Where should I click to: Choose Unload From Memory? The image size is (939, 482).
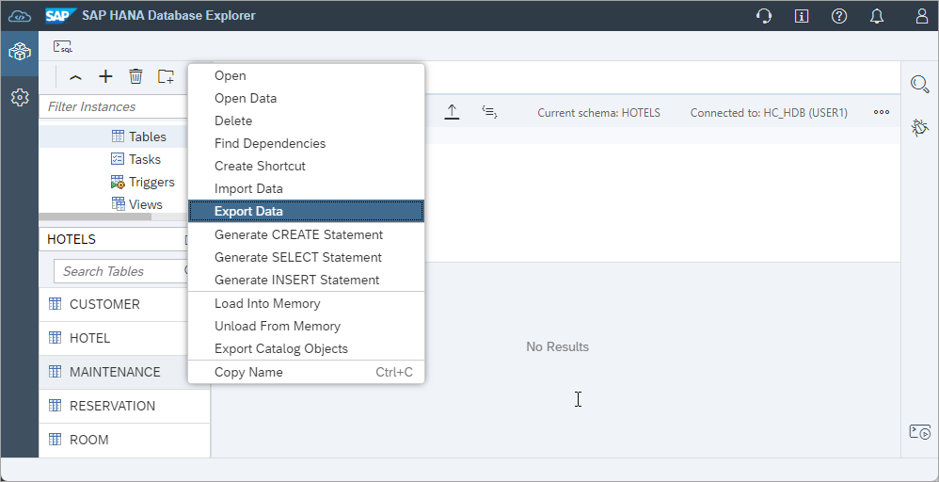click(306, 326)
